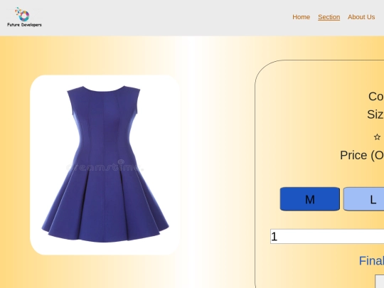Open the Home navigation link

click(x=301, y=17)
